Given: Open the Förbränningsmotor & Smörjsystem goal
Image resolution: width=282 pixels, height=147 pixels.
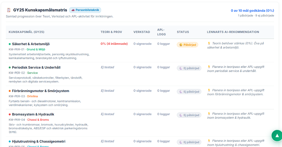Looking at the screenshot, I should coord(40,91).
